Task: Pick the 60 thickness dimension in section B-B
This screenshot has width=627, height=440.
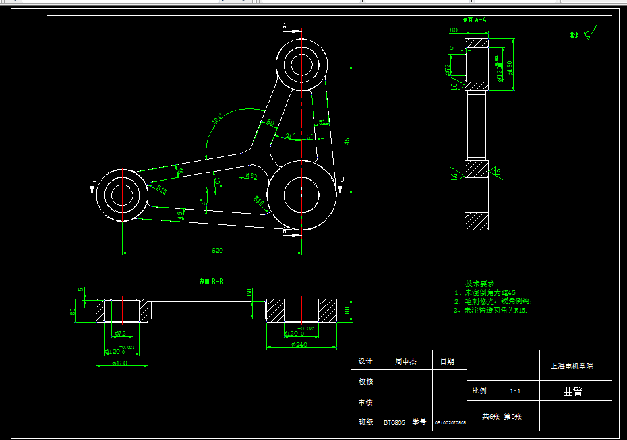Action: pyautogui.click(x=249, y=292)
